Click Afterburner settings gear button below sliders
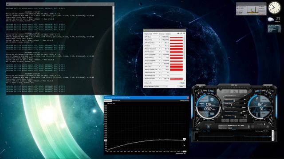 tap(225, 121)
